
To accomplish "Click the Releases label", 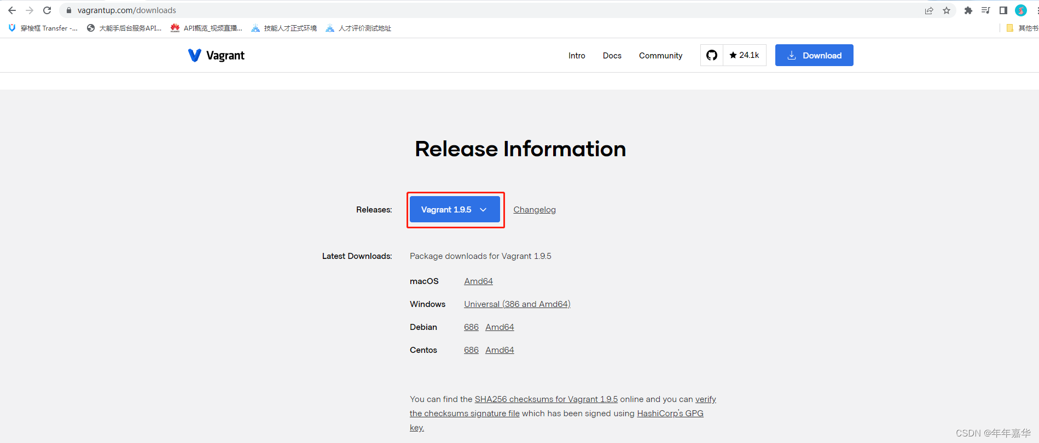I will click(374, 210).
